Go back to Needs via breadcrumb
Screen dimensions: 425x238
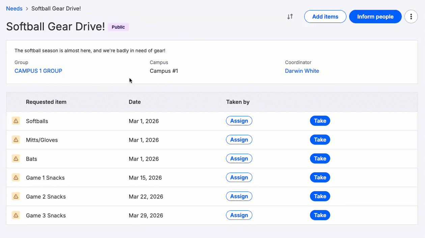(x=14, y=8)
